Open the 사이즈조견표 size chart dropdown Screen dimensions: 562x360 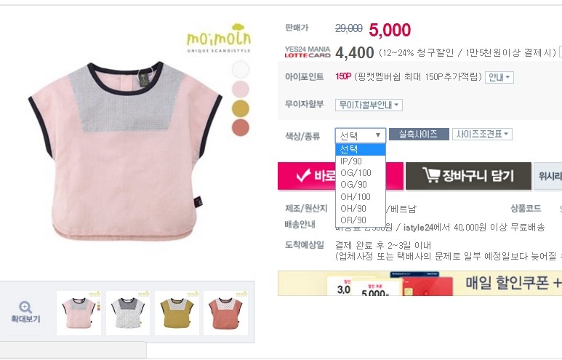tap(482, 134)
